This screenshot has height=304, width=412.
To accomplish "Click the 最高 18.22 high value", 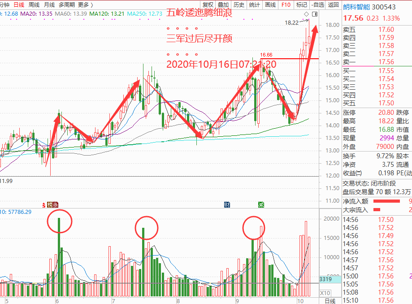I will (x=386, y=121).
